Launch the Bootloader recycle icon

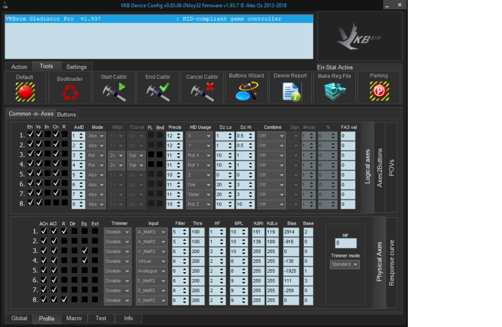(70, 93)
